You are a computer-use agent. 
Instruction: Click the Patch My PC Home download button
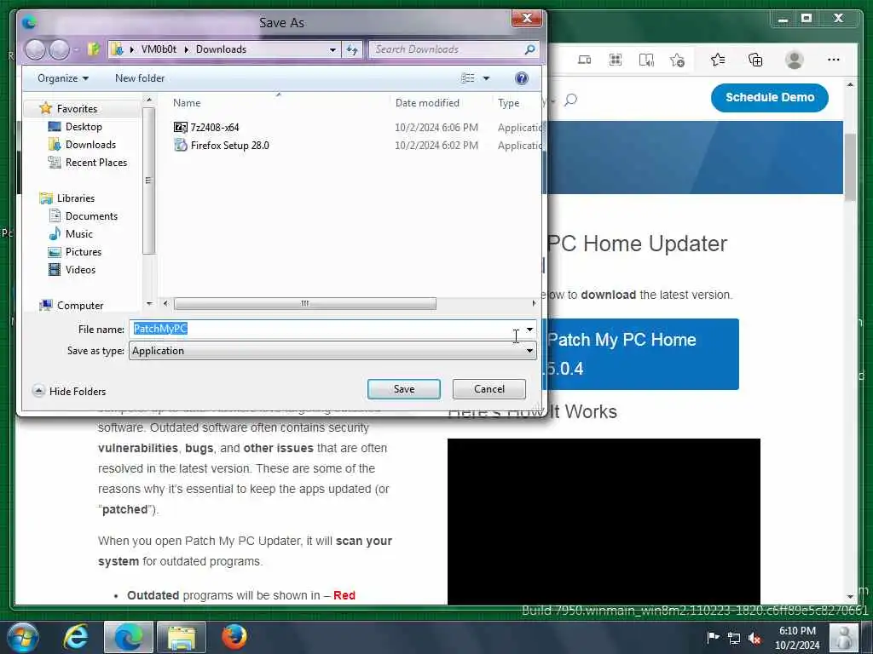tap(640, 354)
